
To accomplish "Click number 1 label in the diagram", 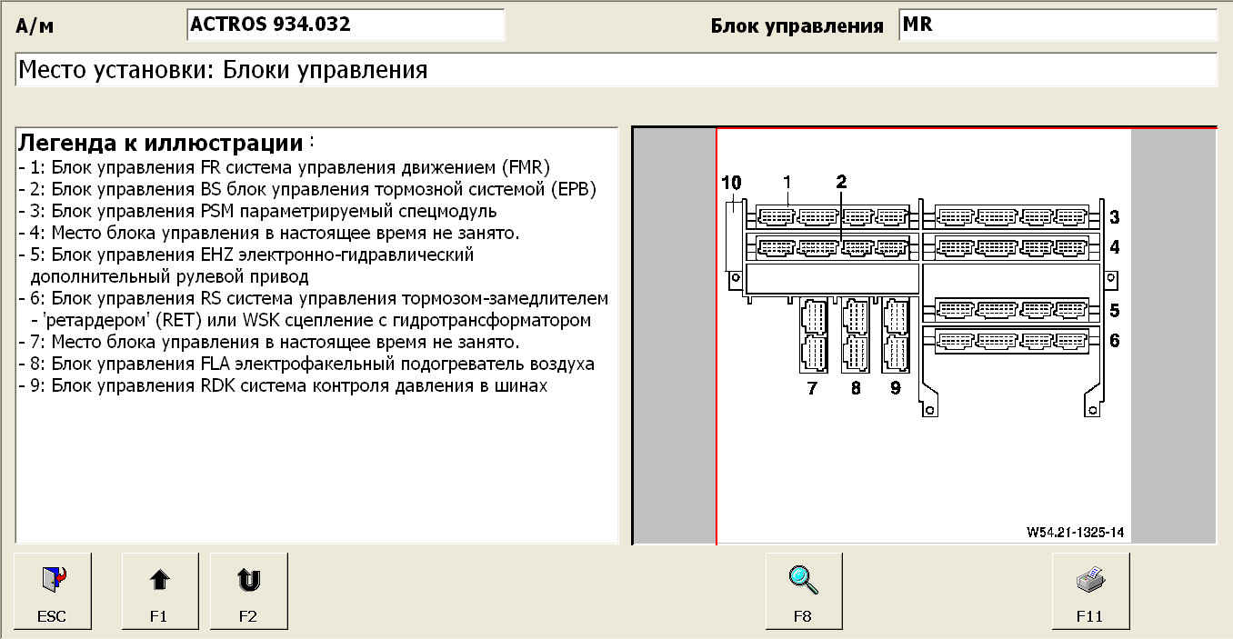I will (x=787, y=182).
